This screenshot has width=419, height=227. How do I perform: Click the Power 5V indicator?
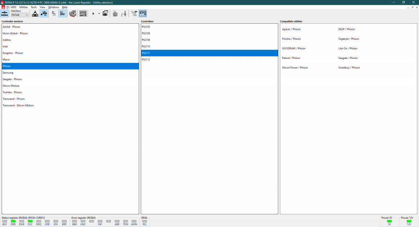[x=389, y=221]
